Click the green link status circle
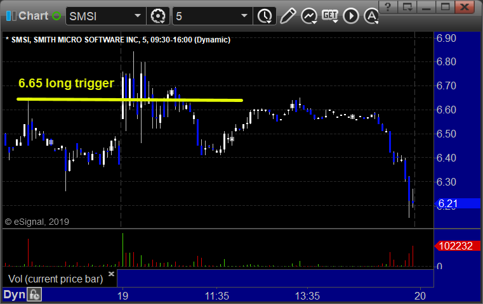The width and height of the screenshot is (483, 304). click(x=56, y=16)
